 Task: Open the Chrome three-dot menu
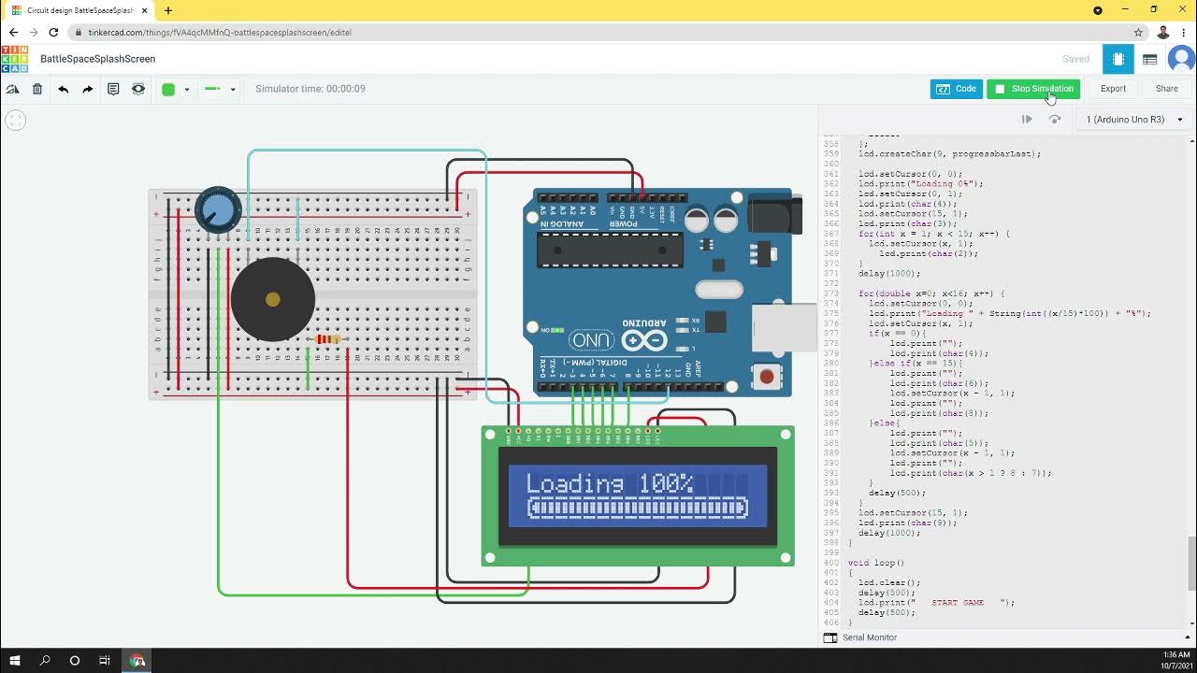(1184, 32)
